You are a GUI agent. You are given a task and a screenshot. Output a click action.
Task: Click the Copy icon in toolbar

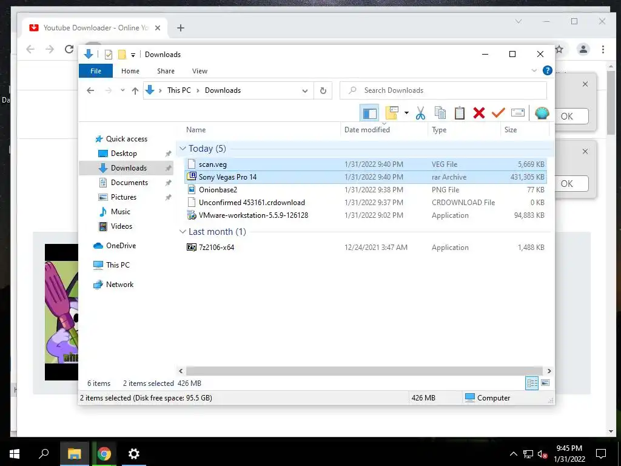[440, 113]
